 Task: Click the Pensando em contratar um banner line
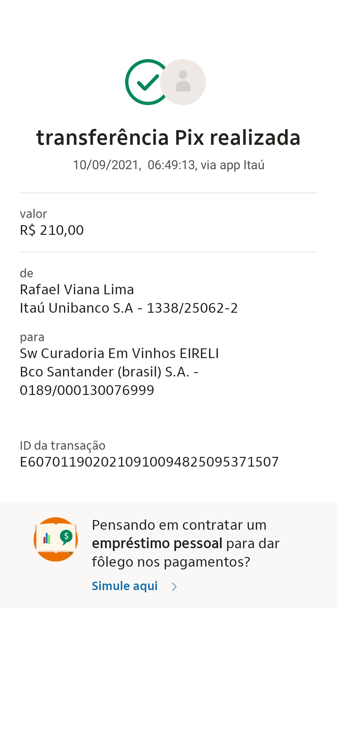click(x=179, y=525)
